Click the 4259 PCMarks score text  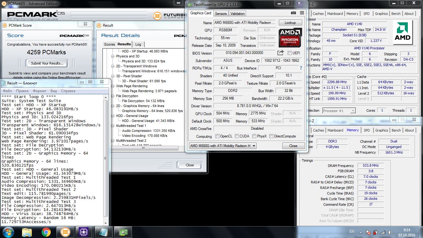[46, 52]
